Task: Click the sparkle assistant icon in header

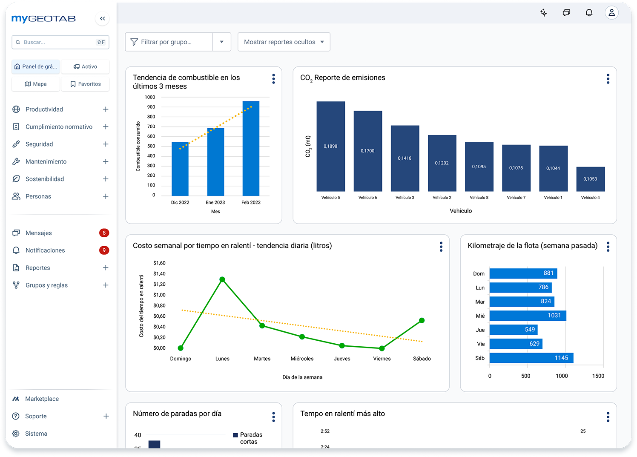Action: (x=544, y=13)
